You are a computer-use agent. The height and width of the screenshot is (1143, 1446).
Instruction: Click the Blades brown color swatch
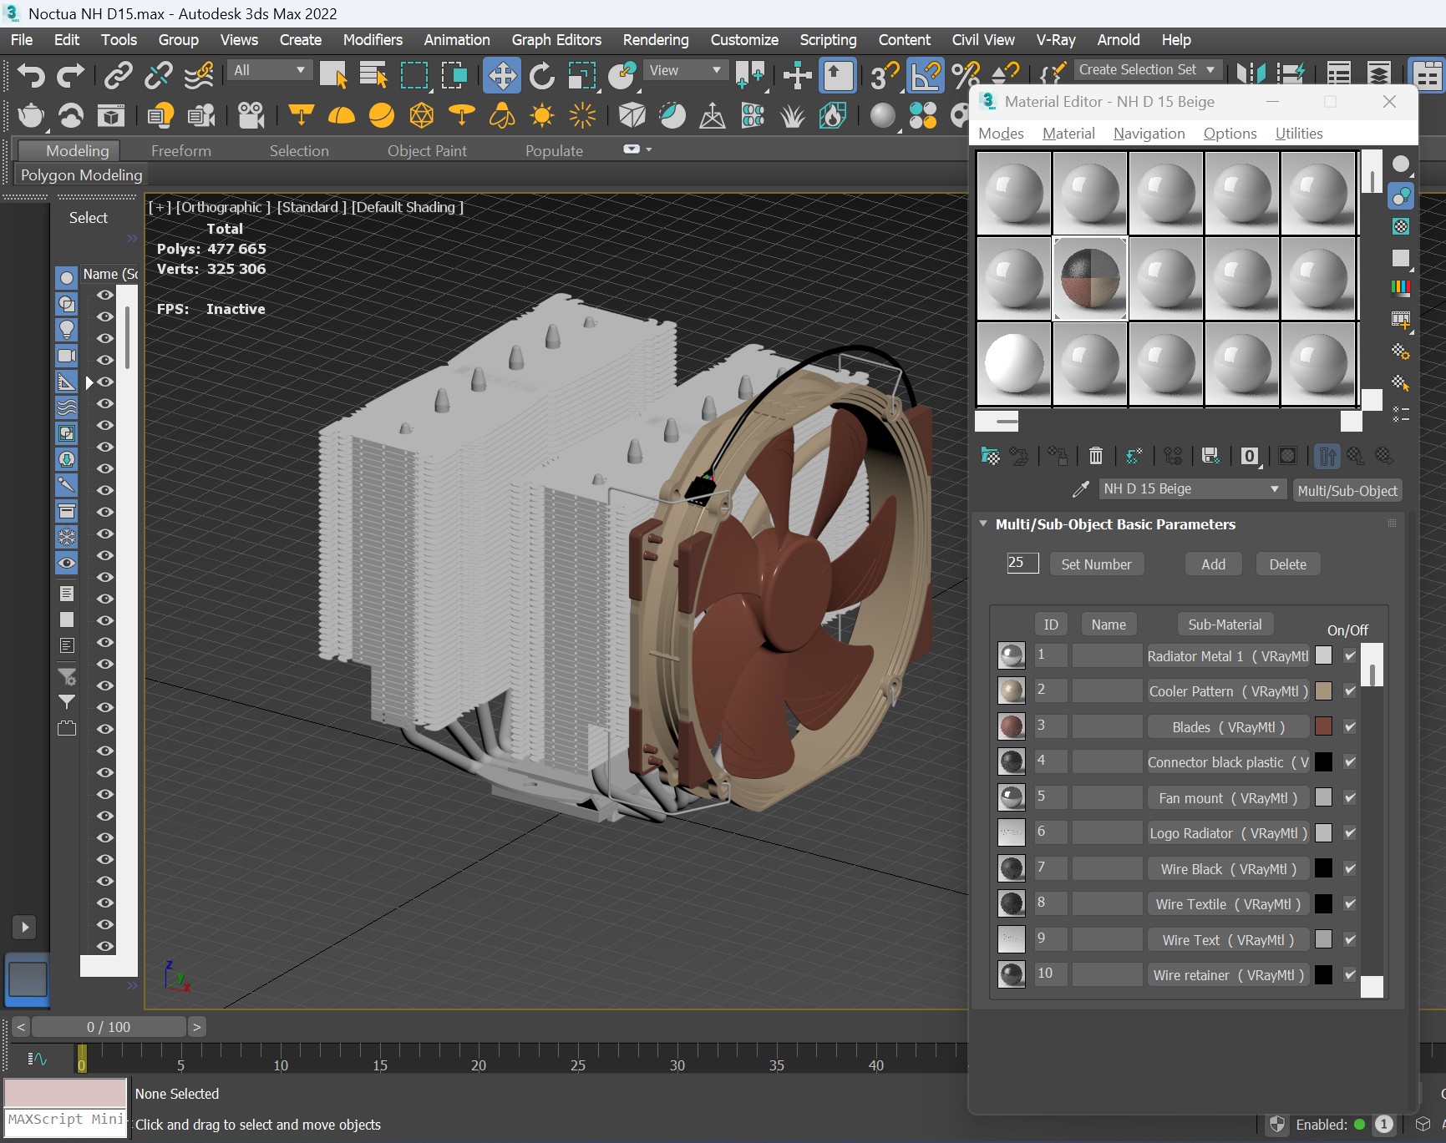(1323, 727)
